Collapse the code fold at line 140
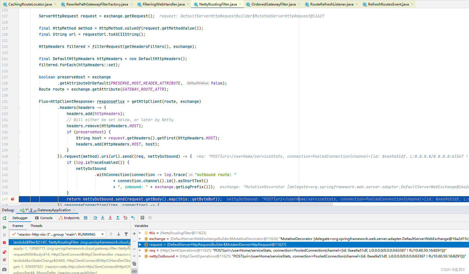This screenshot has width=469, height=274. click(x=19, y=157)
